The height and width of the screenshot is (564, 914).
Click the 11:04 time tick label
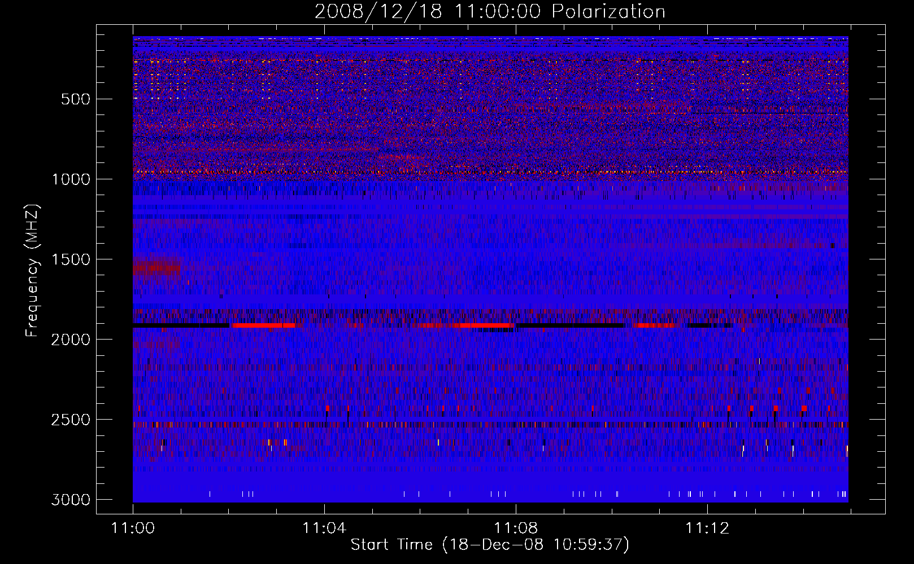pyautogui.click(x=324, y=528)
